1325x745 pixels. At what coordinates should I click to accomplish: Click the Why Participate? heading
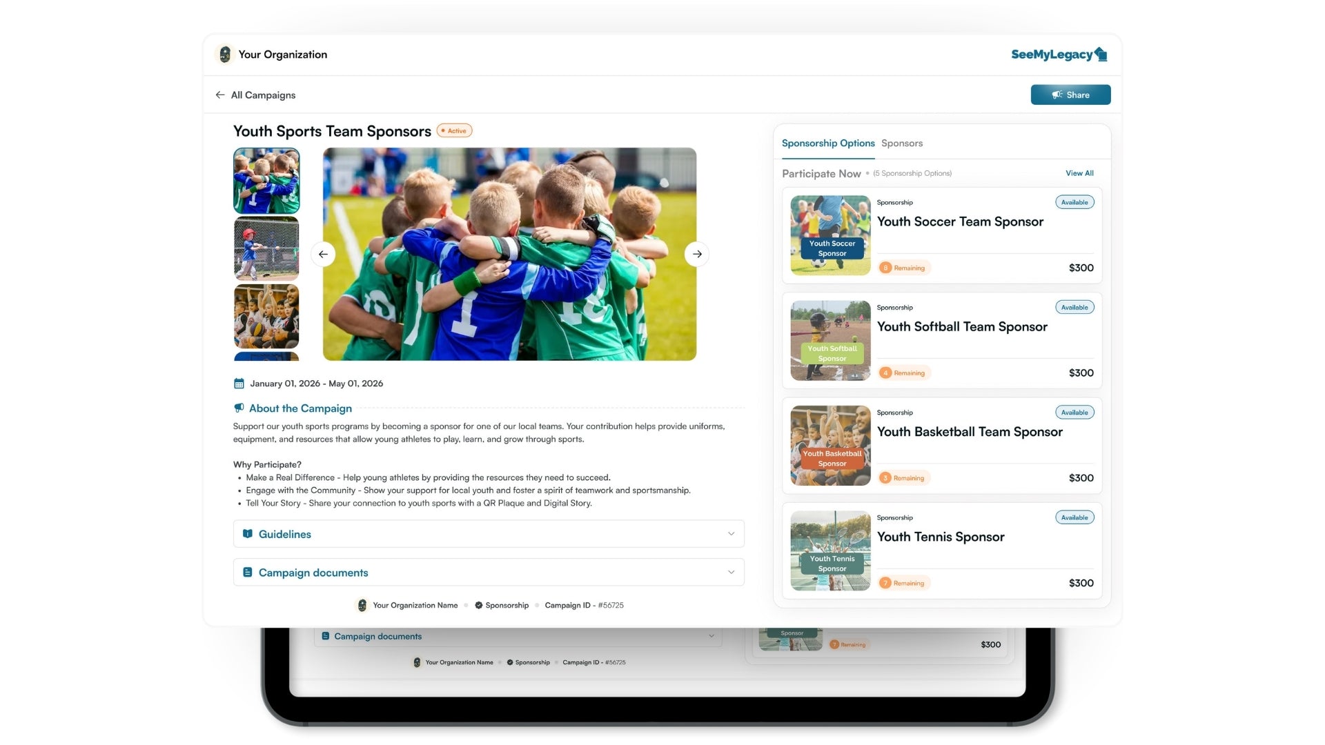point(267,465)
